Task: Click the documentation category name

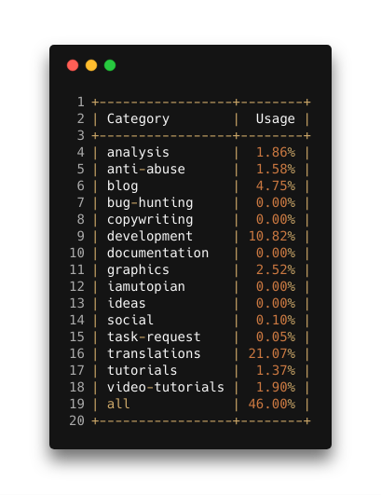Action: pos(157,253)
